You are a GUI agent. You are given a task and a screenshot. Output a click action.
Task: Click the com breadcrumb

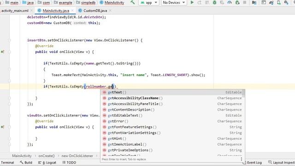[44, 2]
